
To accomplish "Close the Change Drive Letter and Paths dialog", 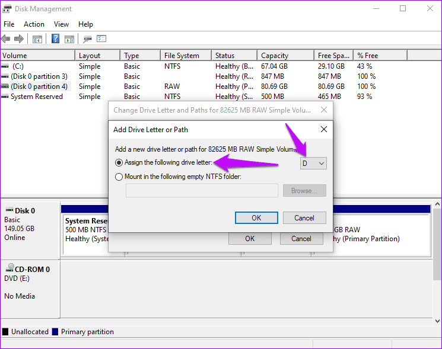I will (x=324, y=110).
